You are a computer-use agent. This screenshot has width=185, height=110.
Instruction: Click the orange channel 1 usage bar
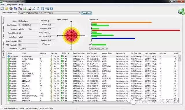(122, 22)
